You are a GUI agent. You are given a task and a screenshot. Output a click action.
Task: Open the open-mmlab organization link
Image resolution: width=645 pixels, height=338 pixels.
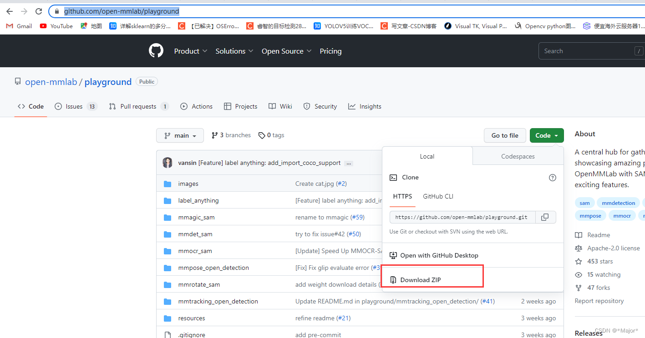51,82
